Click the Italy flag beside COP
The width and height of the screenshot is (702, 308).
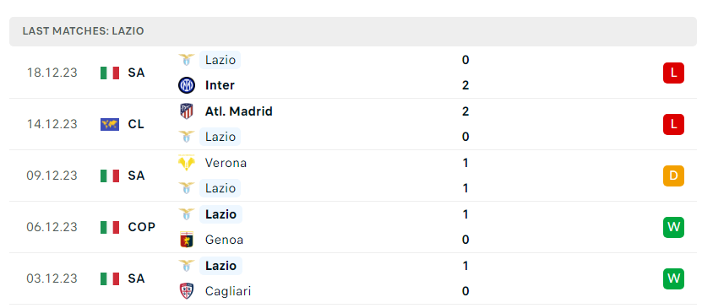click(110, 227)
